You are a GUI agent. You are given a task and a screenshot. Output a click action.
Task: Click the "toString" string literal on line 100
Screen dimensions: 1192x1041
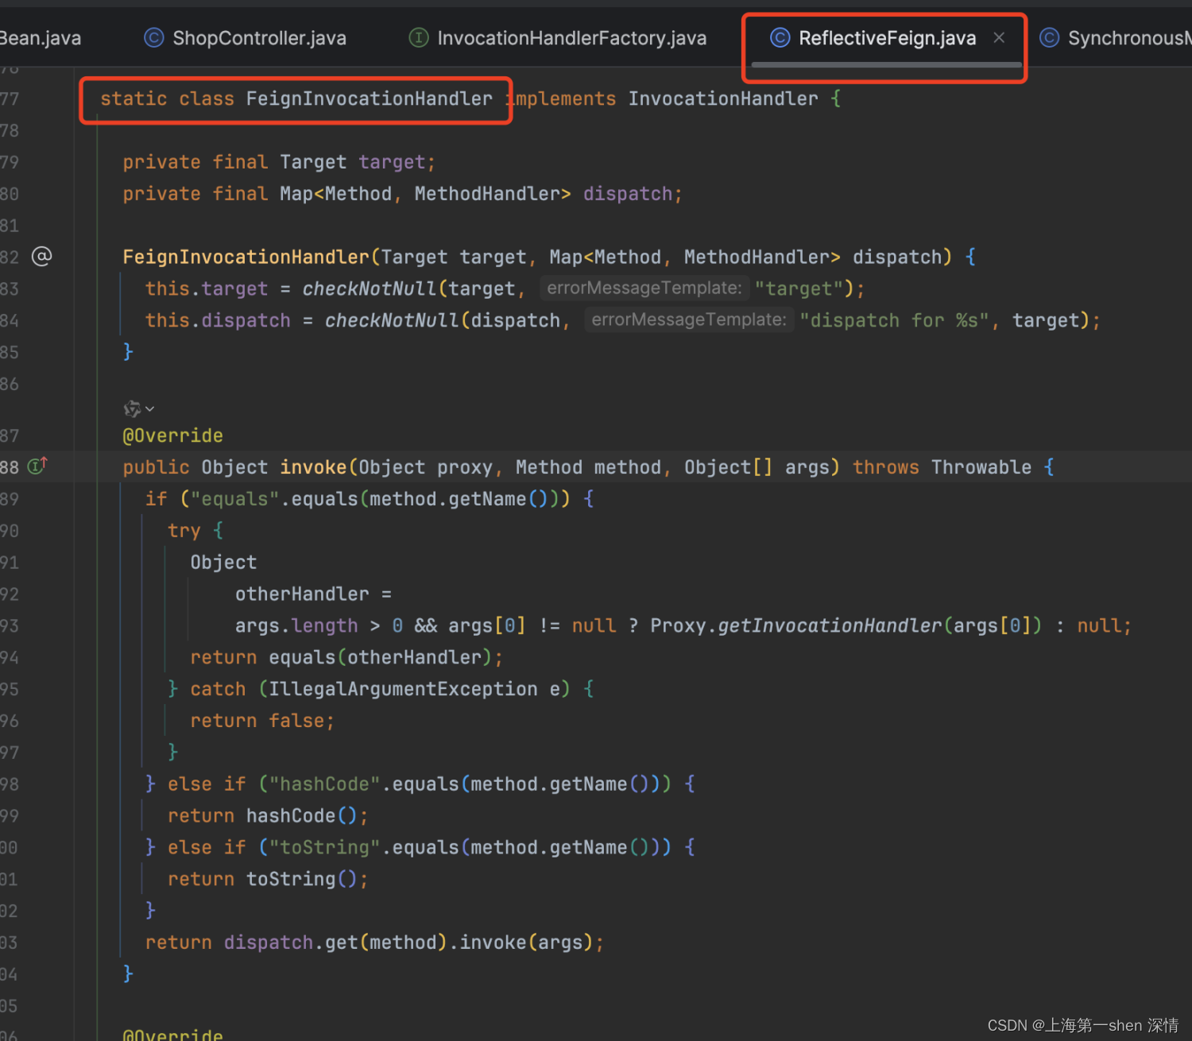click(x=324, y=847)
